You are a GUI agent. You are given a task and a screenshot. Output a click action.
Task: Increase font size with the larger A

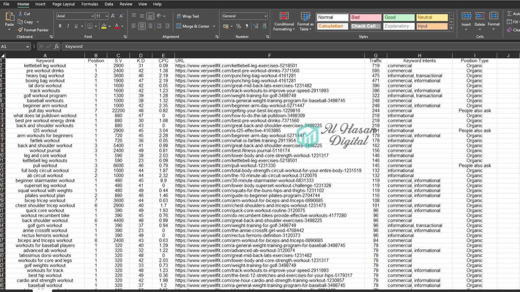coord(113,16)
